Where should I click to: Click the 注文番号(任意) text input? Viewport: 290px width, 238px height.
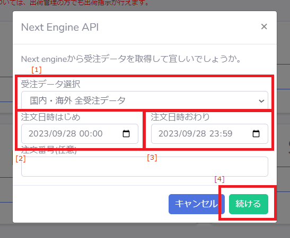[145, 167]
